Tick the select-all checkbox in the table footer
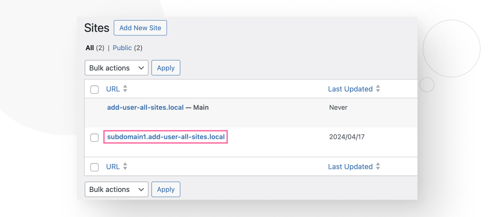Image resolution: width=494 pixels, height=217 pixels. [x=94, y=167]
